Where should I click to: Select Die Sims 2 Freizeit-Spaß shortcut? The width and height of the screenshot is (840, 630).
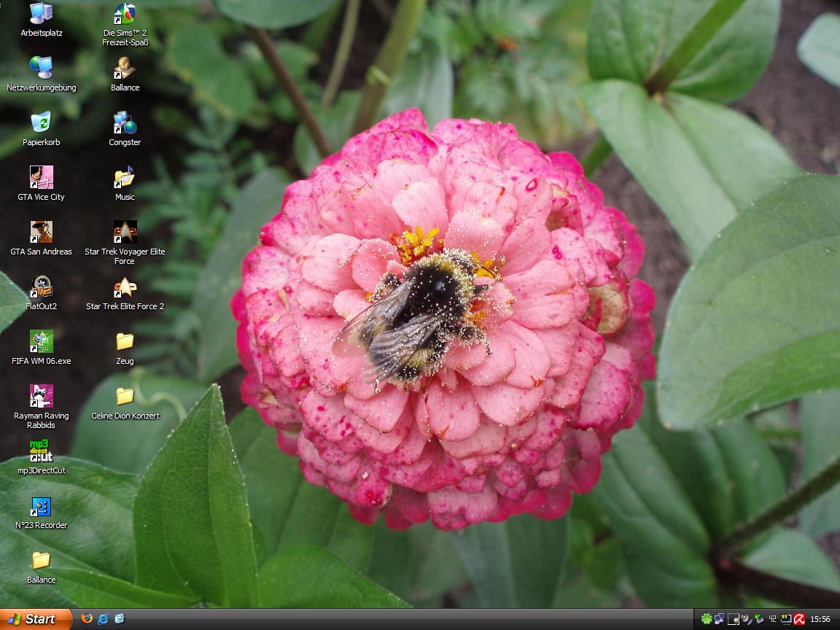(x=125, y=14)
